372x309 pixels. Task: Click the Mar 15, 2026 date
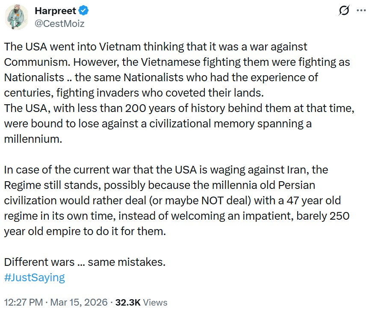coord(79,302)
